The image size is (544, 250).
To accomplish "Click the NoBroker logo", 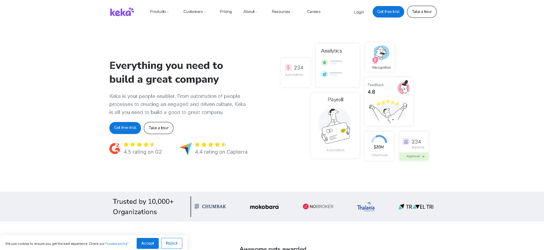I will 318,206.
